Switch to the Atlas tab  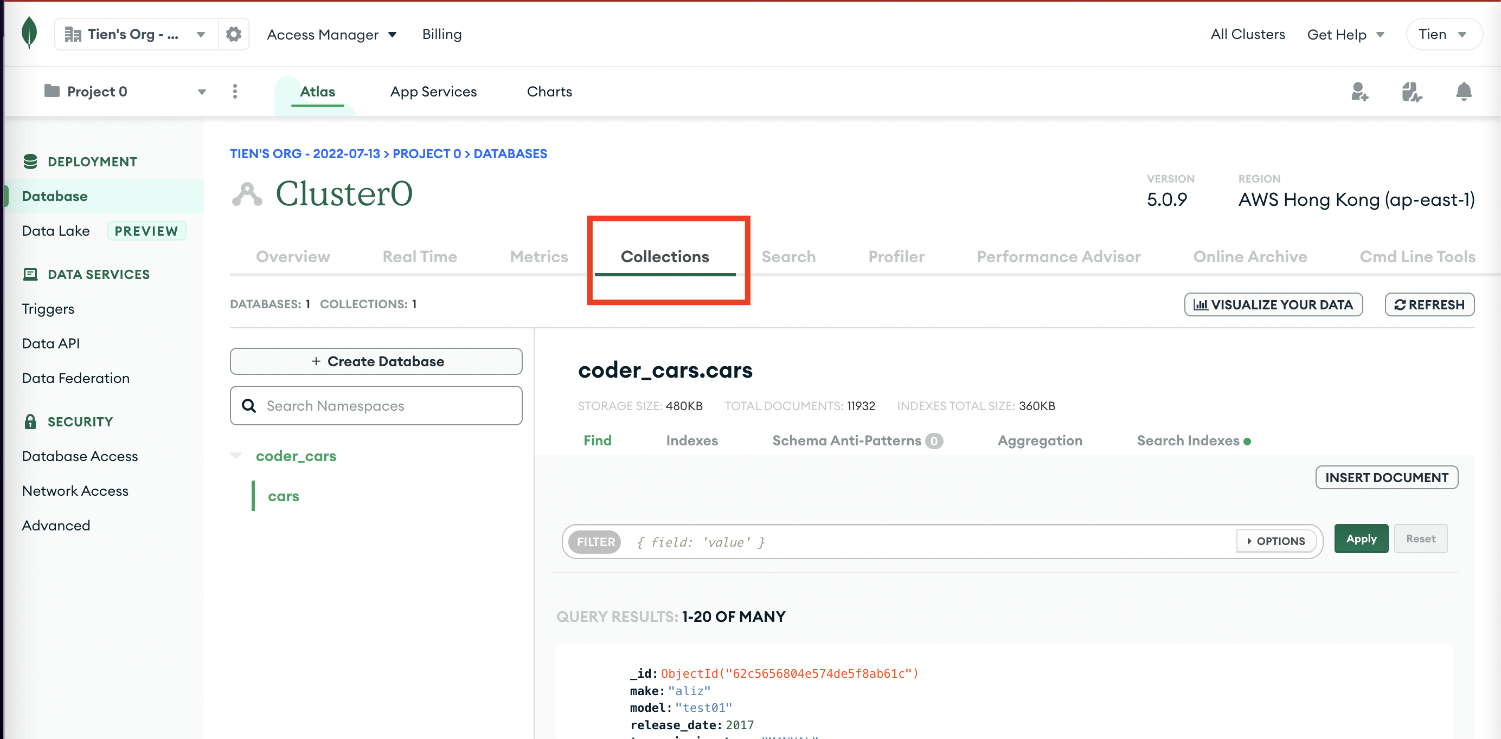tap(317, 92)
